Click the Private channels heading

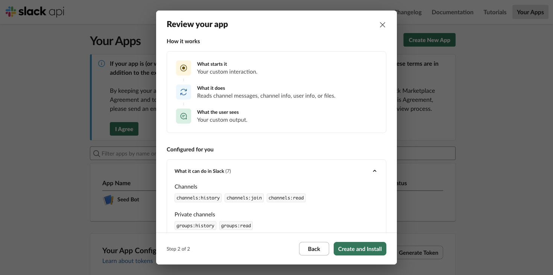(195, 215)
